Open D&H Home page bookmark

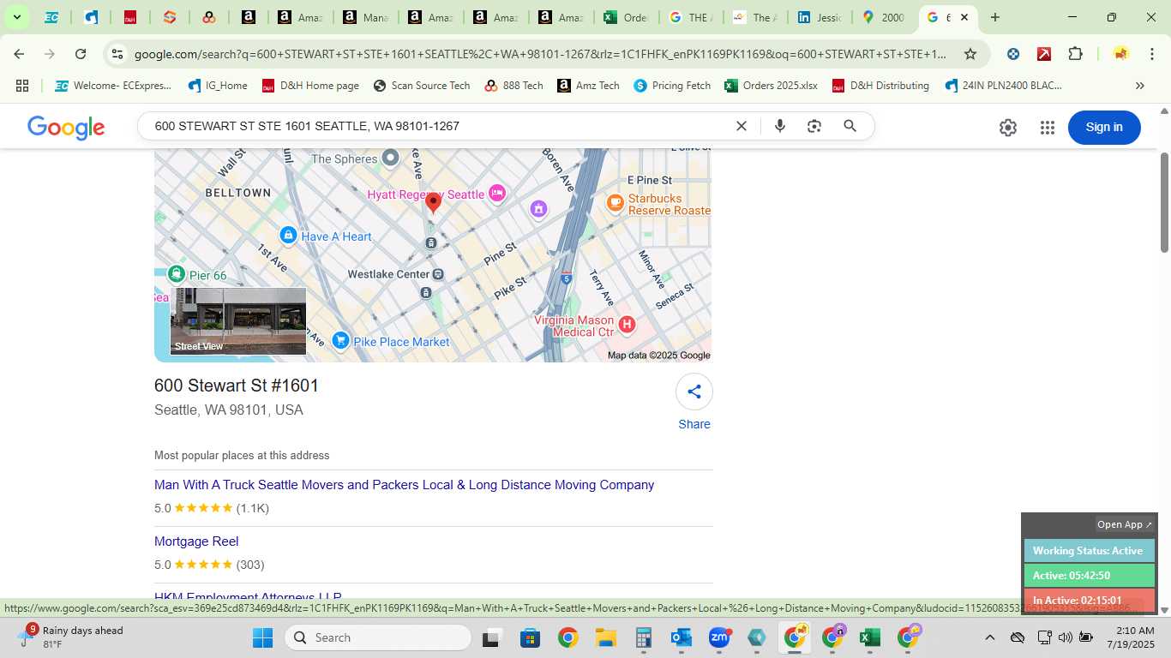[310, 86]
